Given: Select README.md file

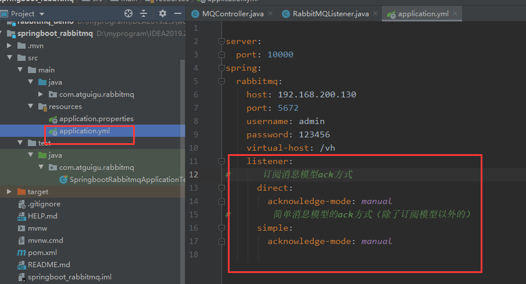Looking at the screenshot, I should (x=49, y=265).
